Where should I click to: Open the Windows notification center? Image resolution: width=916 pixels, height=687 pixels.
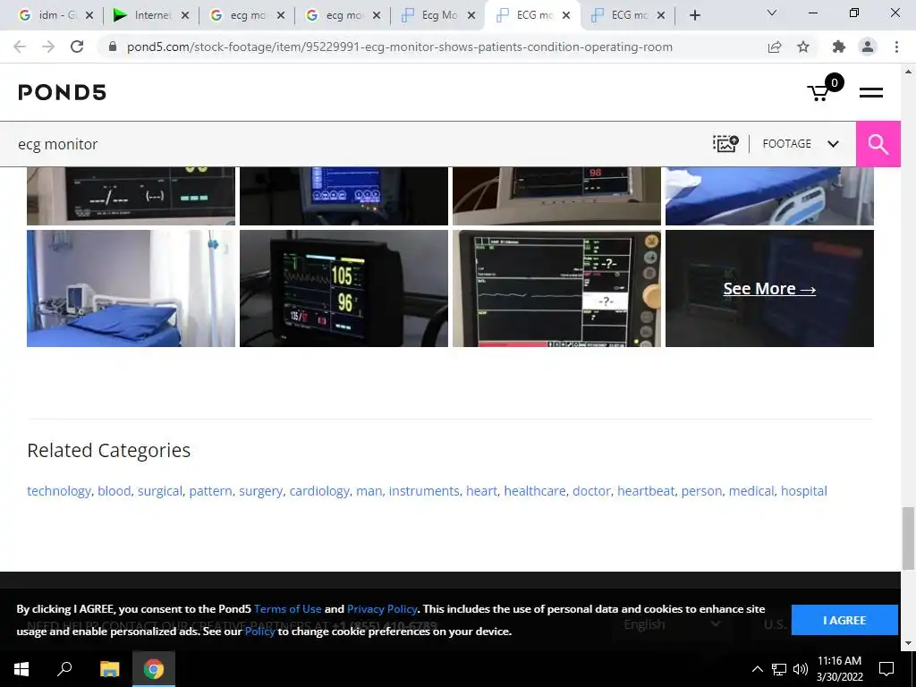coord(886,669)
